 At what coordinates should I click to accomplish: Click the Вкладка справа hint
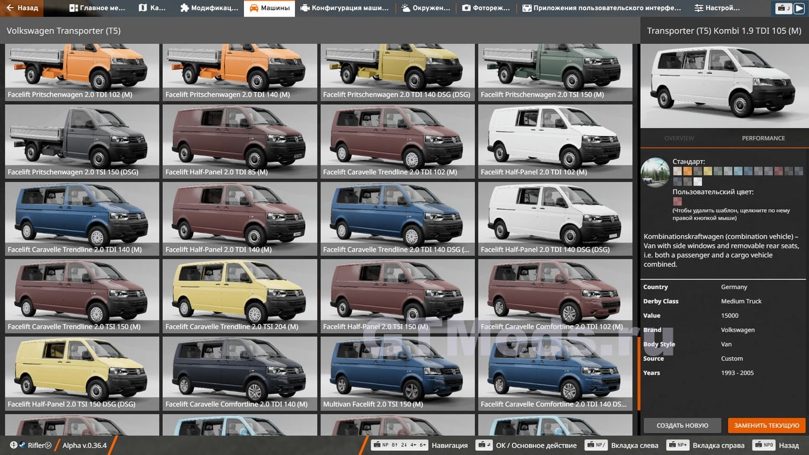coord(705,446)
